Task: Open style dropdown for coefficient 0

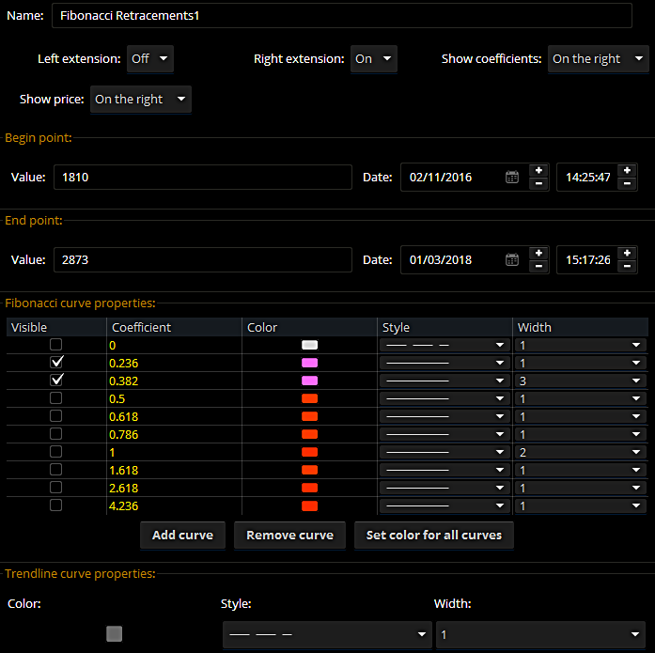Action: click(444, 345)
